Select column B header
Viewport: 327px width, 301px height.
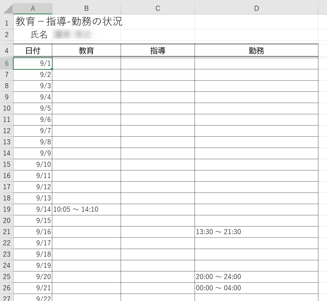(86, 8)
